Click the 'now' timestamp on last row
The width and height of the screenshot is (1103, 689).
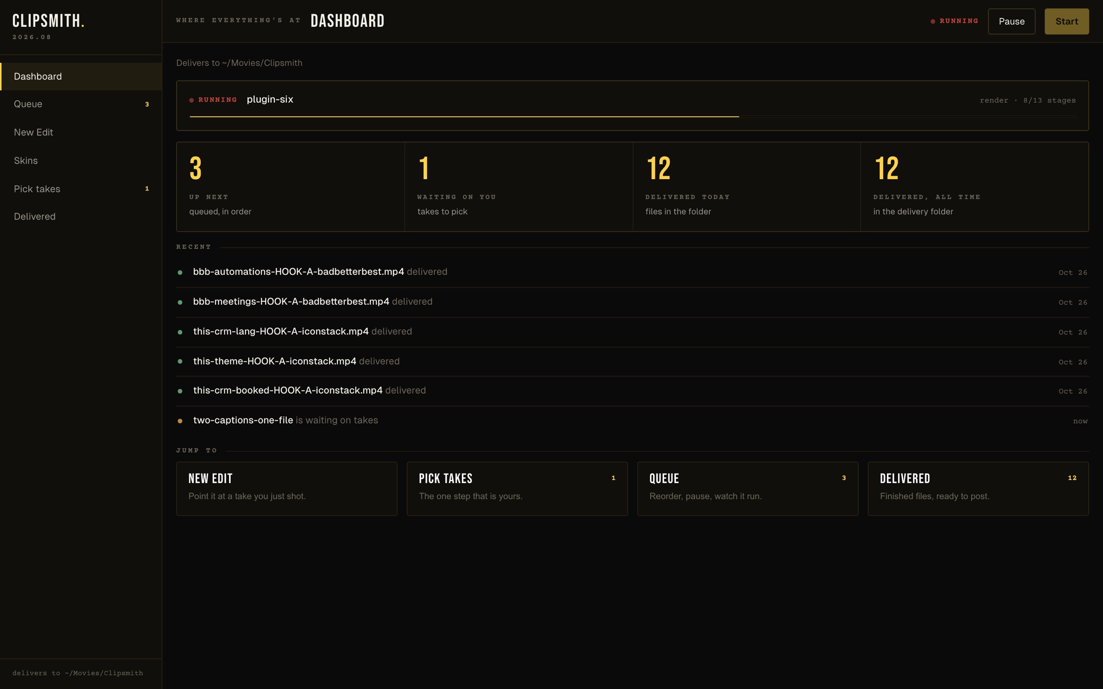pyautogui.click(x=1080, y=421)
